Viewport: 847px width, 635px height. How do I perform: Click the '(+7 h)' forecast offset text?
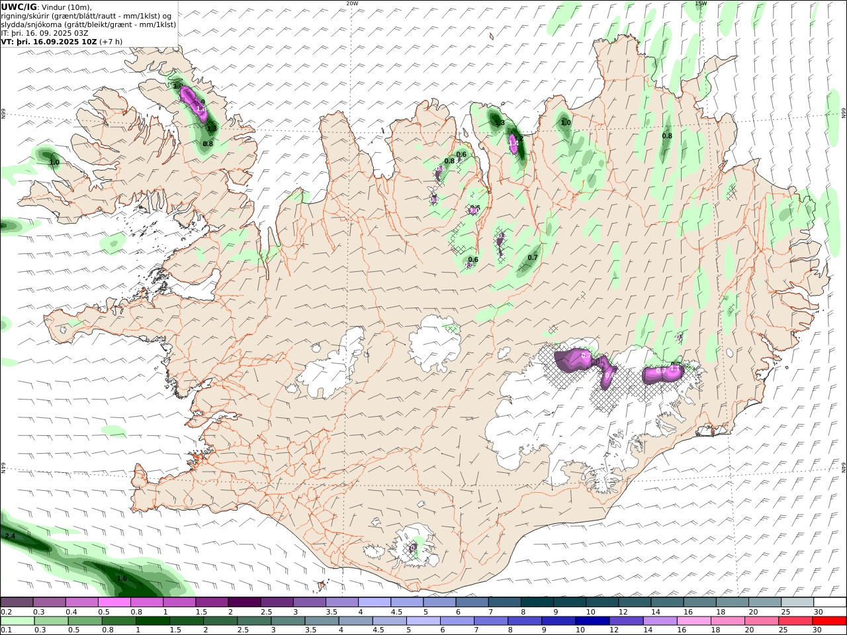pos(111,42)
